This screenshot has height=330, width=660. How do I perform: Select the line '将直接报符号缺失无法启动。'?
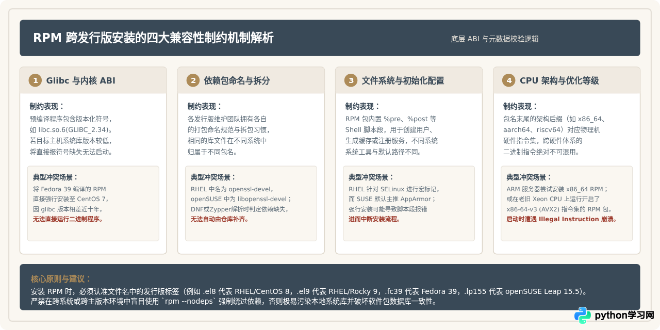(71, 152)
